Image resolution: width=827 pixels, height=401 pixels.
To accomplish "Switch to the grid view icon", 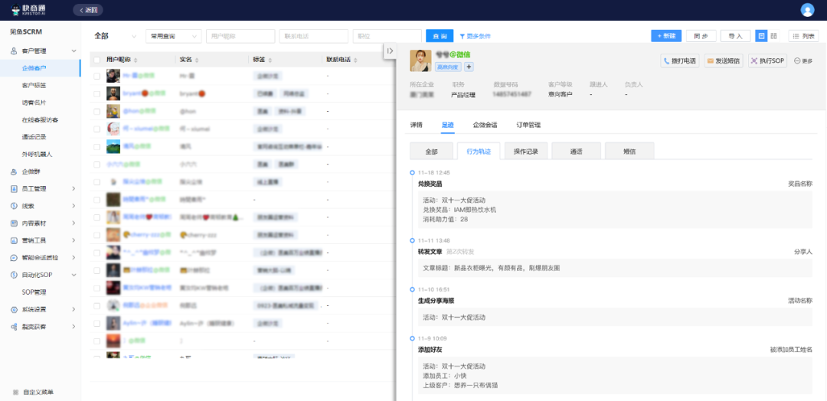I will pos(773,36).
